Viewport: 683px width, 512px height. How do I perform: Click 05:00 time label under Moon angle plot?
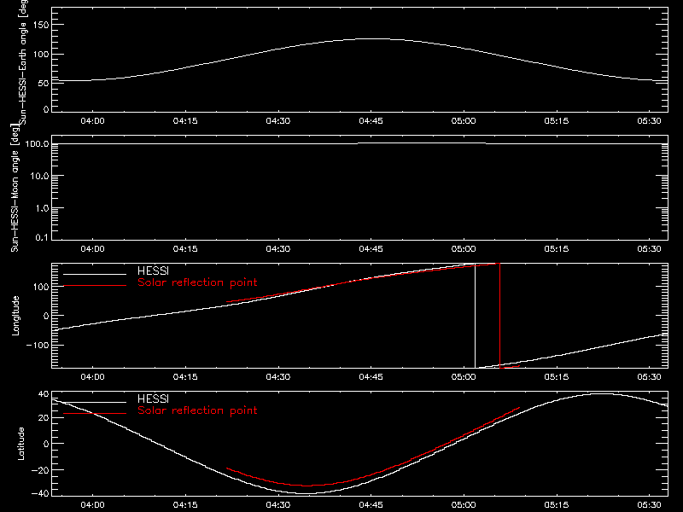464,249
